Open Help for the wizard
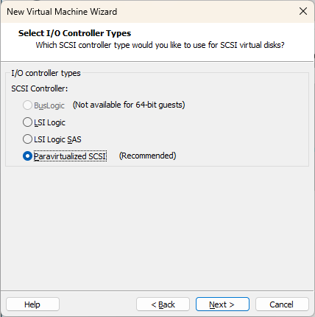The image size is (315, 317). point(32,304)
